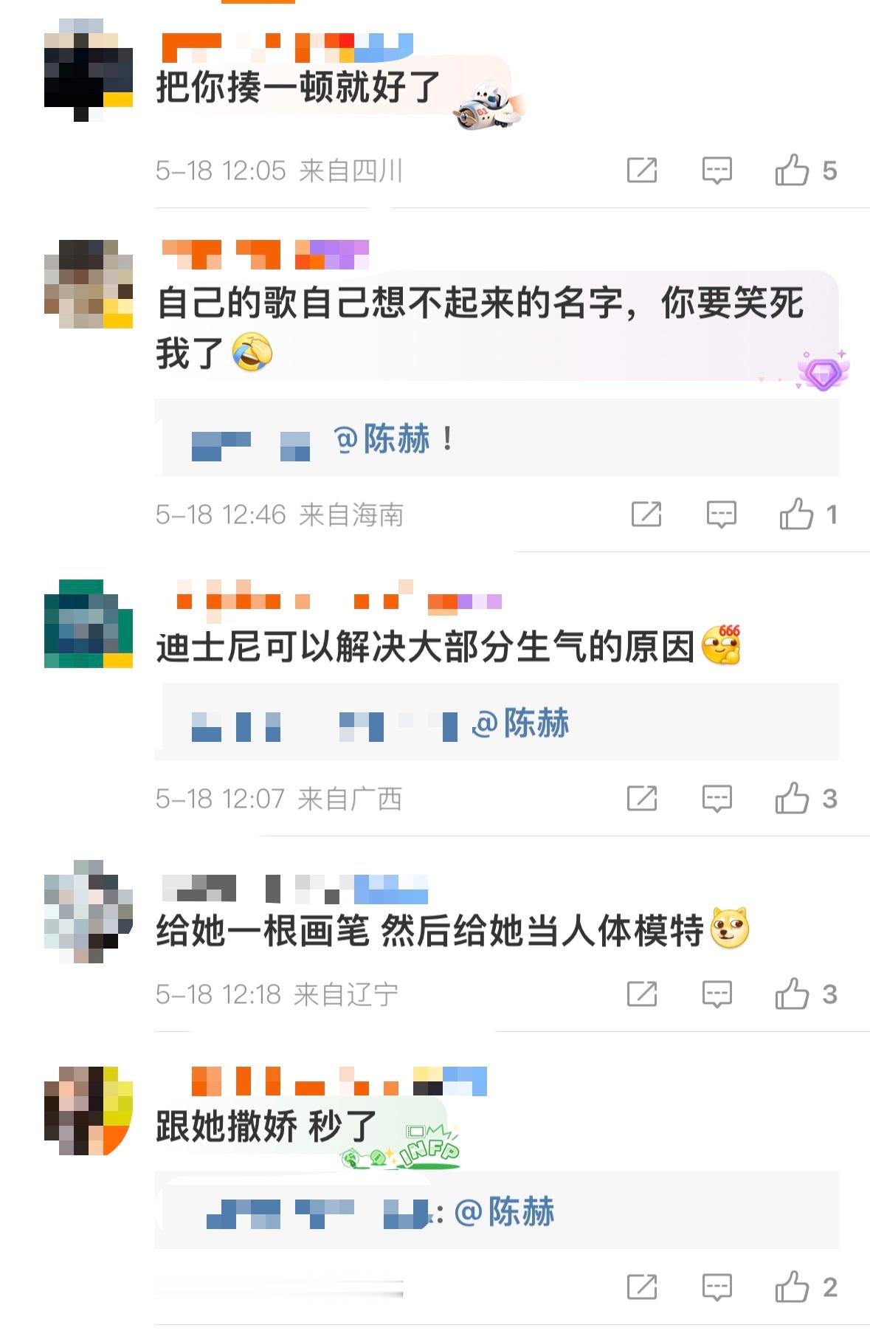Open replies on the Hainan comment
This screenshot has height=1342, width=870.
point(721,515)
